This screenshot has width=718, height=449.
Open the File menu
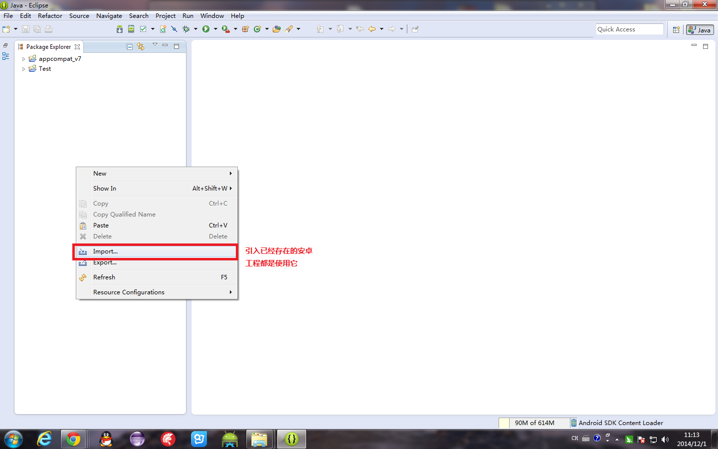pyautogui.click(x=8, y=16)
